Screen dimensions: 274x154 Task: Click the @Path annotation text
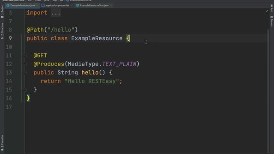click(35, 30)
